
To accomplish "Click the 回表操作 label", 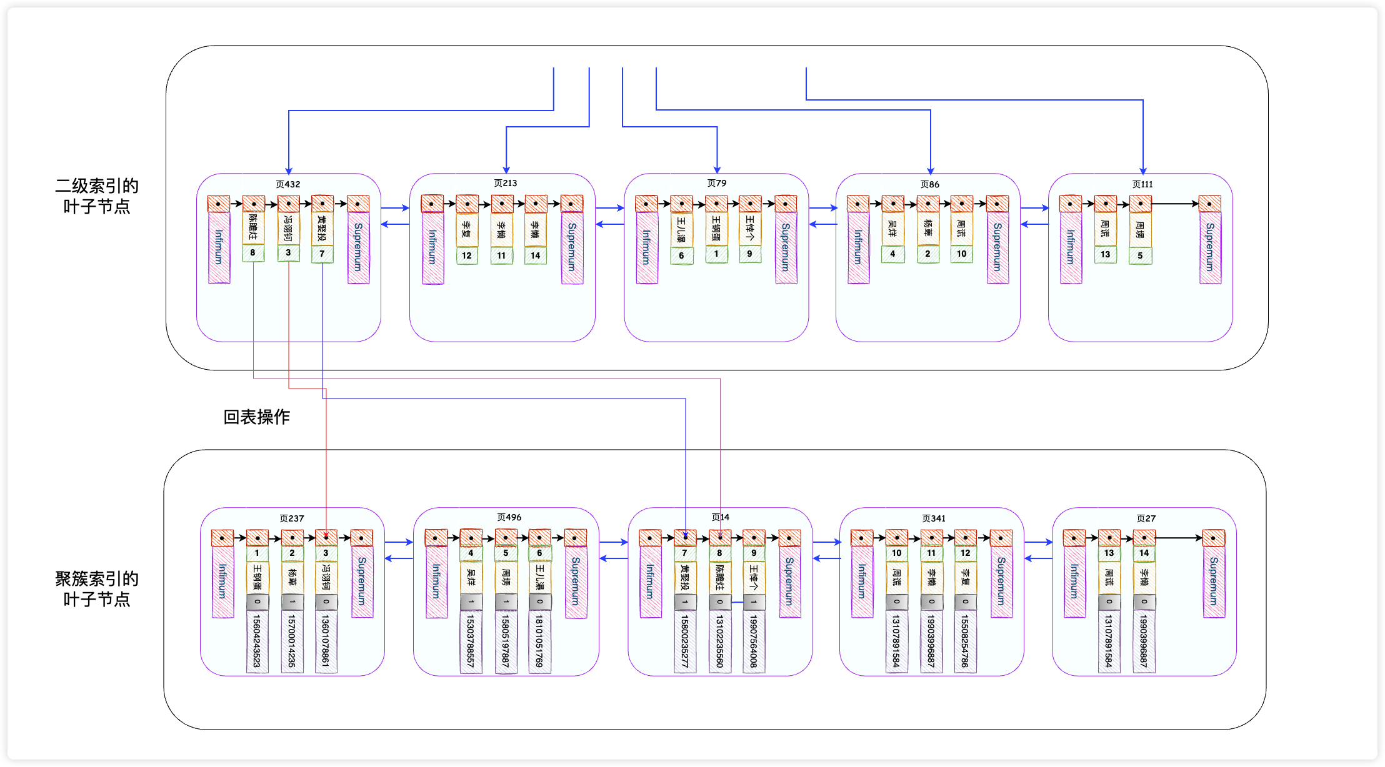I will tap(257, 417).
